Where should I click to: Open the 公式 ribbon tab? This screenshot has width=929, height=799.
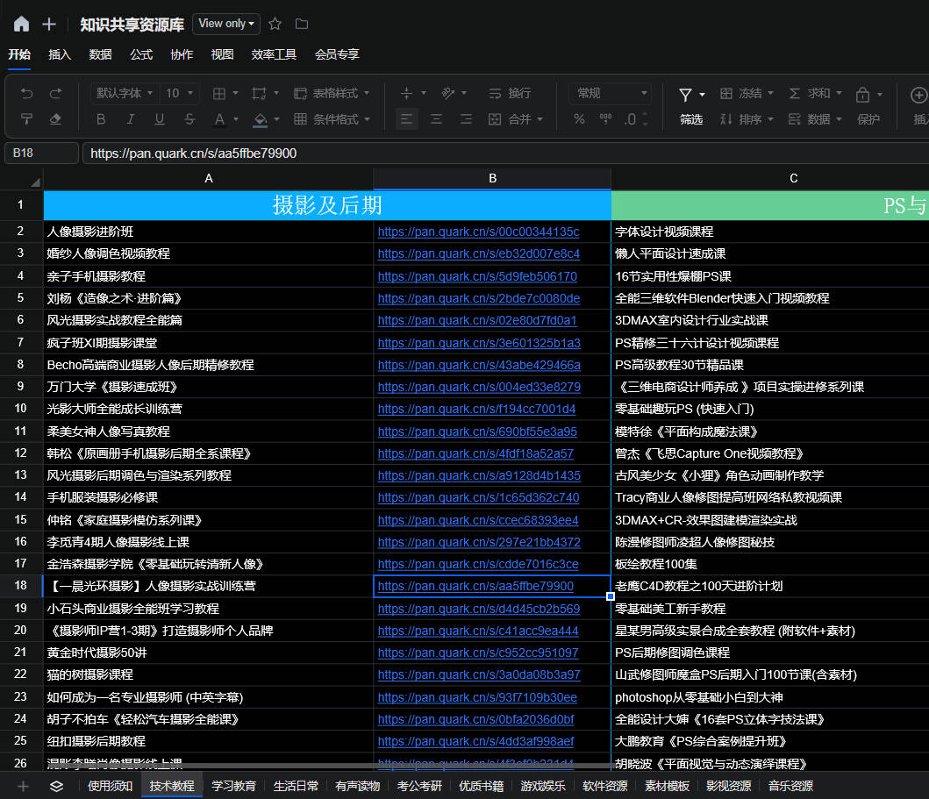[141, 54]
